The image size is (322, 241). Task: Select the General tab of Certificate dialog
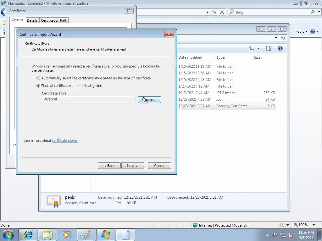point(18,20)
